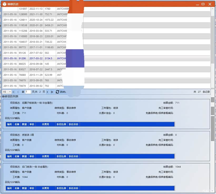Screen dimensions: 216x194
Task: Go to the previous page of records
Action: [18, 92]
